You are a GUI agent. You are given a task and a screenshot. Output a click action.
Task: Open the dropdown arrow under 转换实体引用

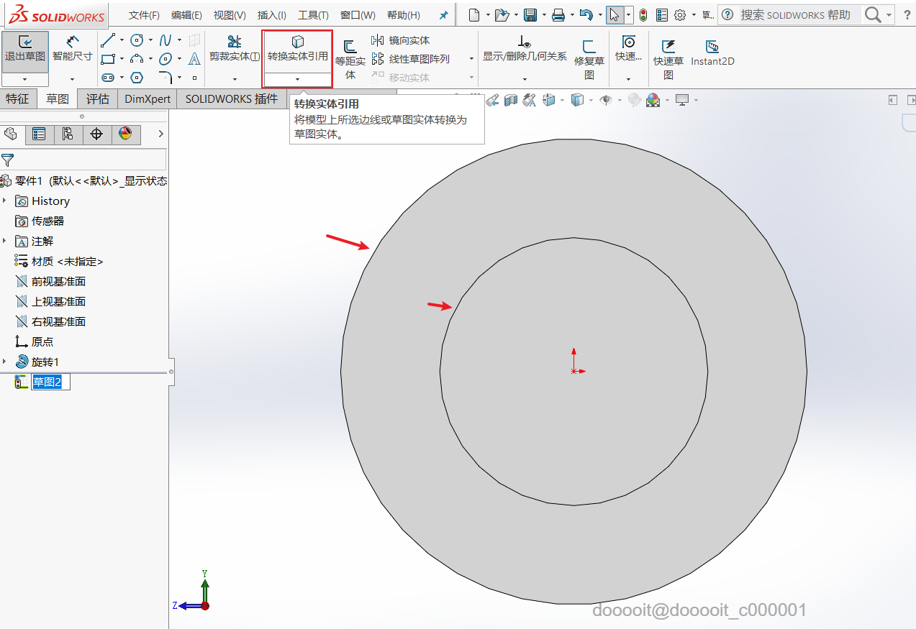click(x=297, y=79)
